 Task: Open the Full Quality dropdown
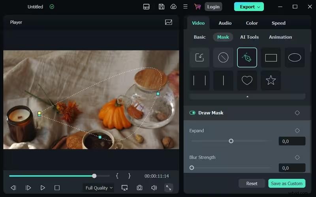pos(99,188)
